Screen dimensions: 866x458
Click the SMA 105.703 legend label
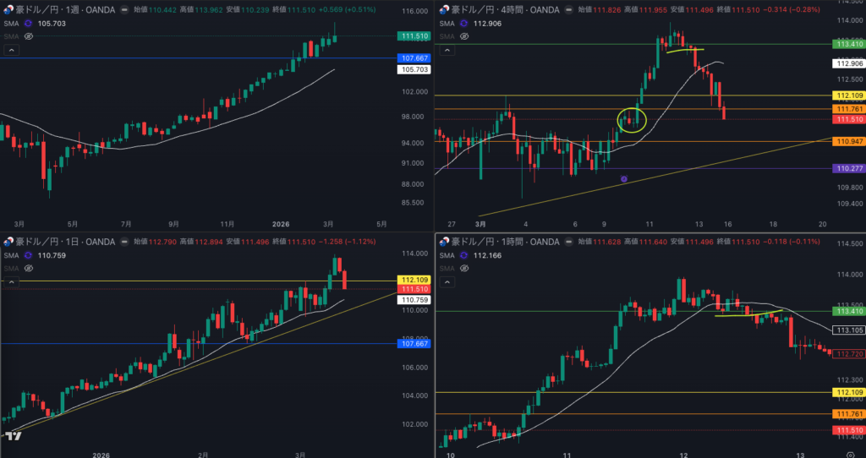pos(35,23)
